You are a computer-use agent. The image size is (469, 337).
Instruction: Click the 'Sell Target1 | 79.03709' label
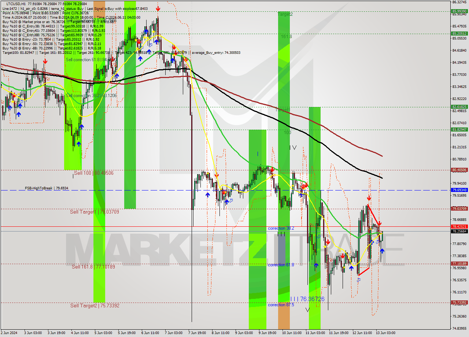click(x=95, y=212)
